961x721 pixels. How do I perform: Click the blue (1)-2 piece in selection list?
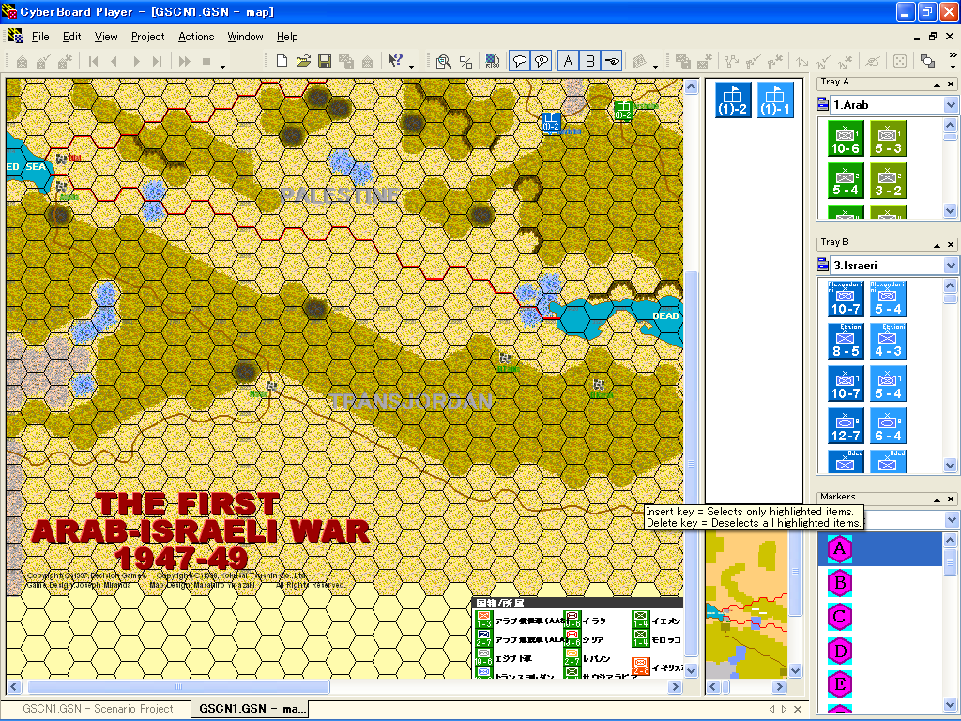click(733, 100)
